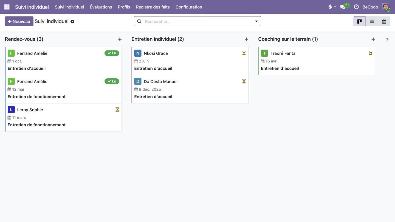Open the Évaluations menu
Viewport: 395px width, 222px height.
[101, 7]
